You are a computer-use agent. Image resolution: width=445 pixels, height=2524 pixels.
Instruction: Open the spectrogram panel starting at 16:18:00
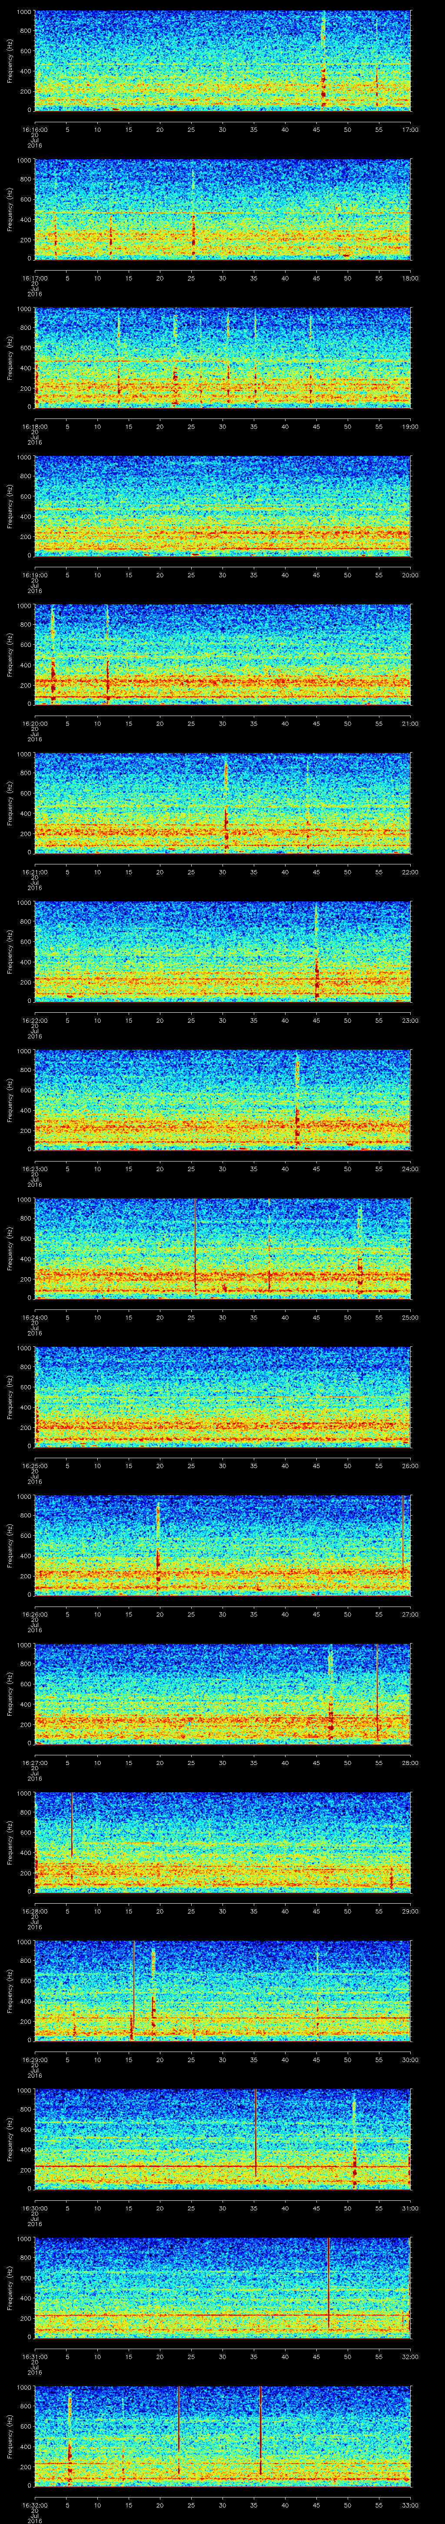click(x=223, y=358)
